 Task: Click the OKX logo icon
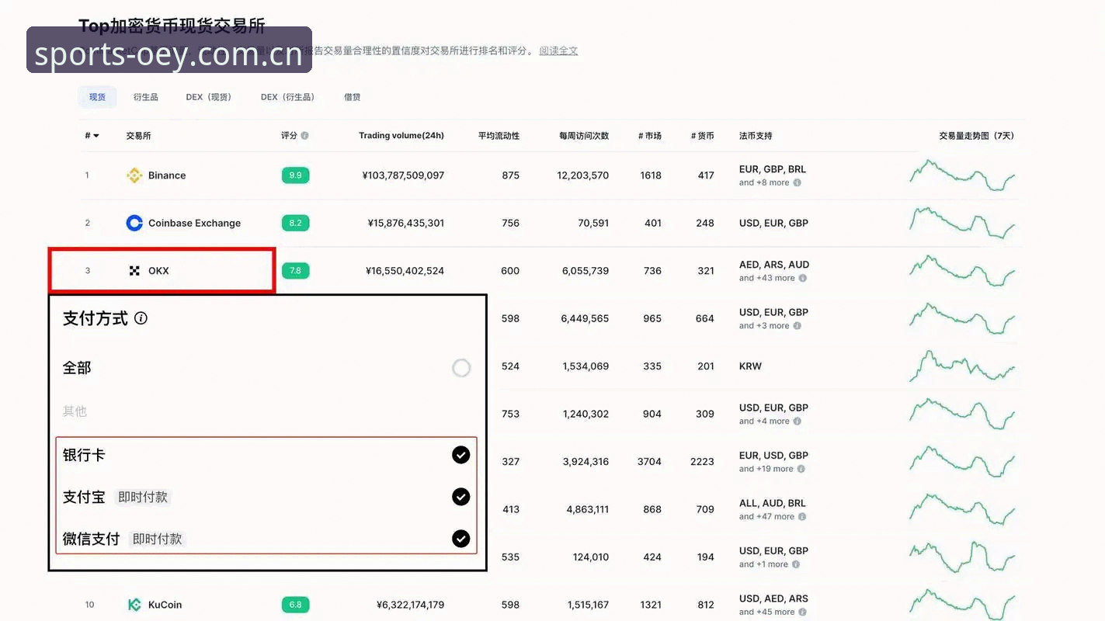pos(134,271)
